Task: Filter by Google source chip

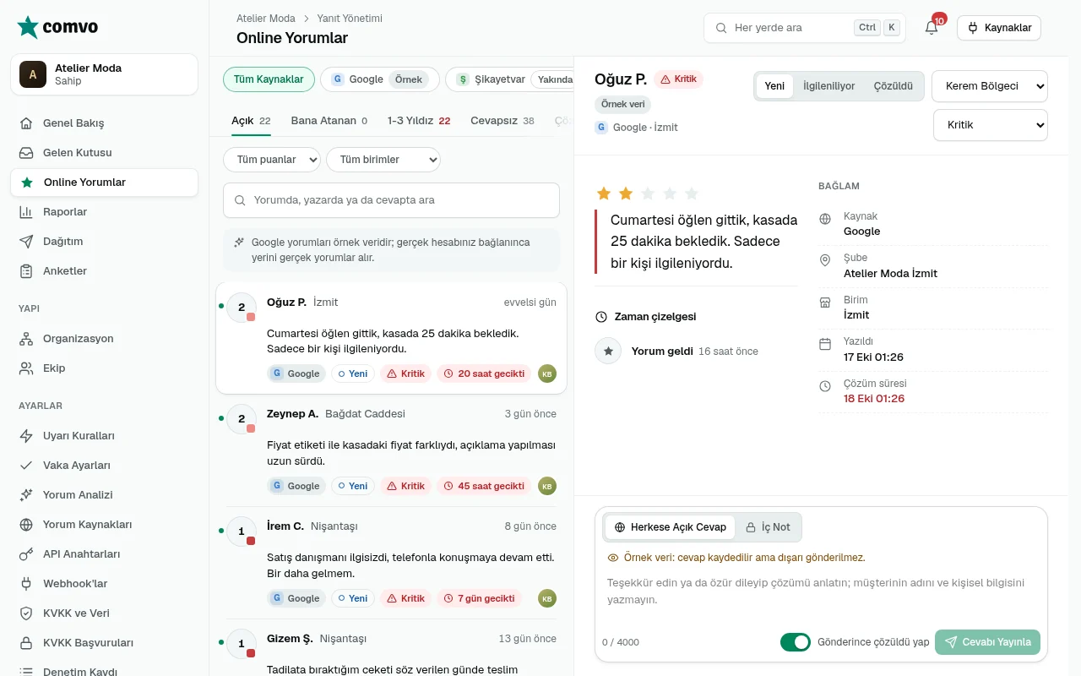Action: click(x=379, y=79)
